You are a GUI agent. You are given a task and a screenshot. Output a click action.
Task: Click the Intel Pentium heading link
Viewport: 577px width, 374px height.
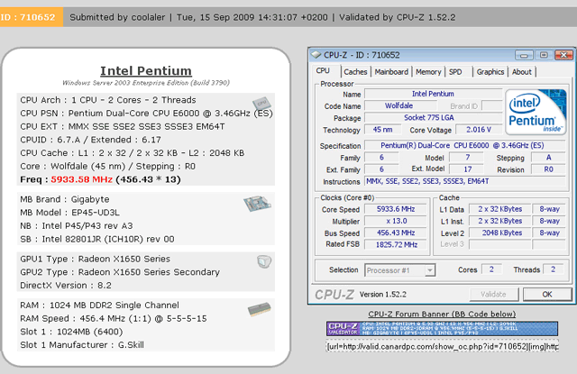tap(146, 70)
